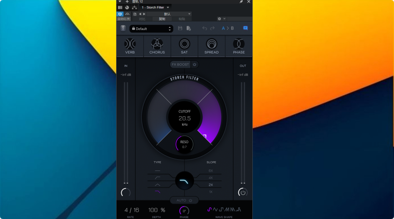
Task: Open the Default preset selector
Action: click(x=151, y=28)
